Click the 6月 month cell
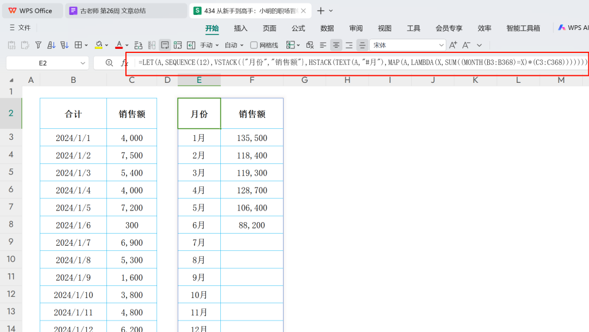The height and width of the screenshot is (332, 589). (x=199, y=225)
